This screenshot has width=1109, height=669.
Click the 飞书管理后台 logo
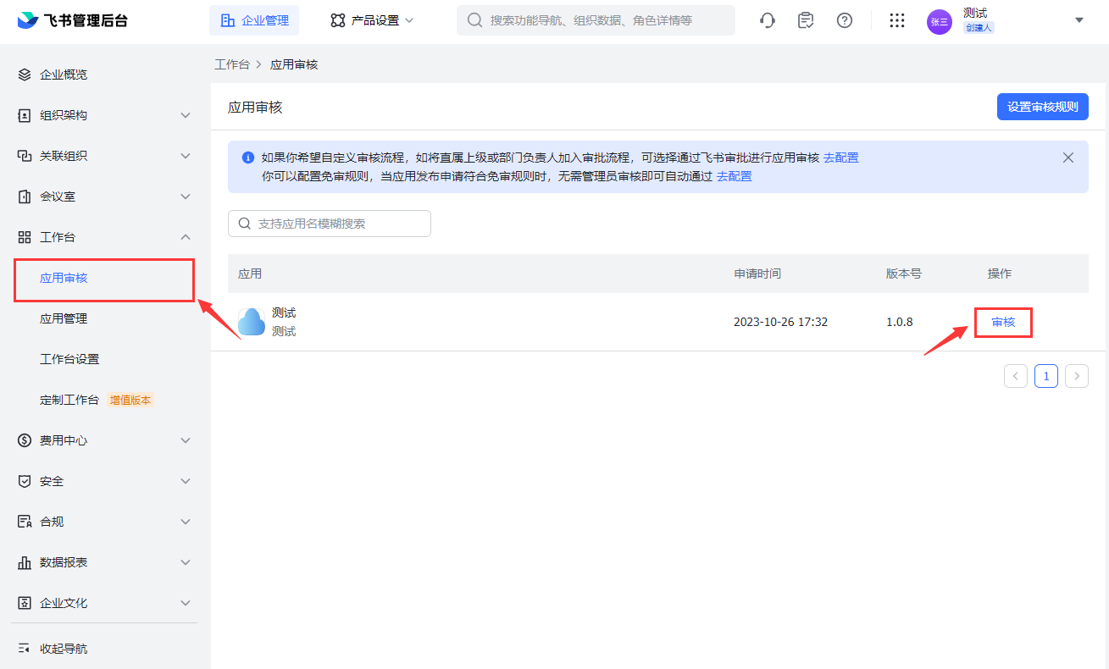(x=73, y=20)
